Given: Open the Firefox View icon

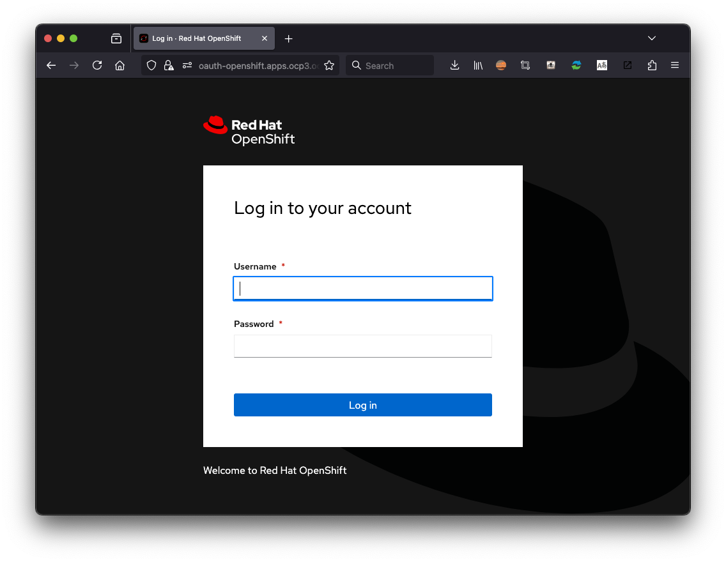Looking at the screenshot, I should pos(116,38).
